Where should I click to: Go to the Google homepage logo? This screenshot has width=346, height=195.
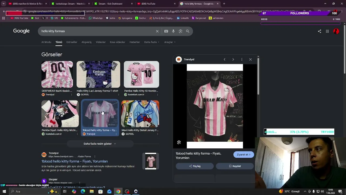21,31
